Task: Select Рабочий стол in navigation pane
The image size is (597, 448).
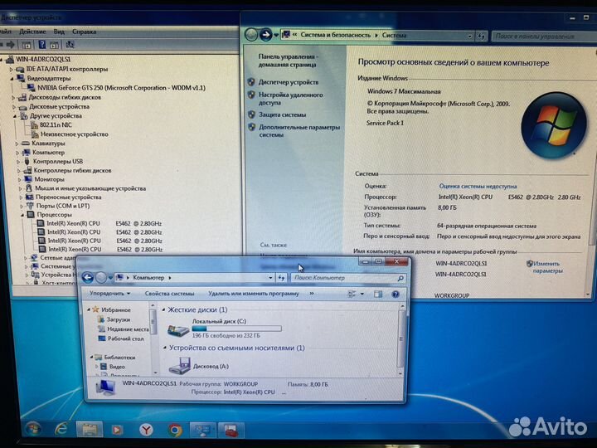Action: pos(125,338)
